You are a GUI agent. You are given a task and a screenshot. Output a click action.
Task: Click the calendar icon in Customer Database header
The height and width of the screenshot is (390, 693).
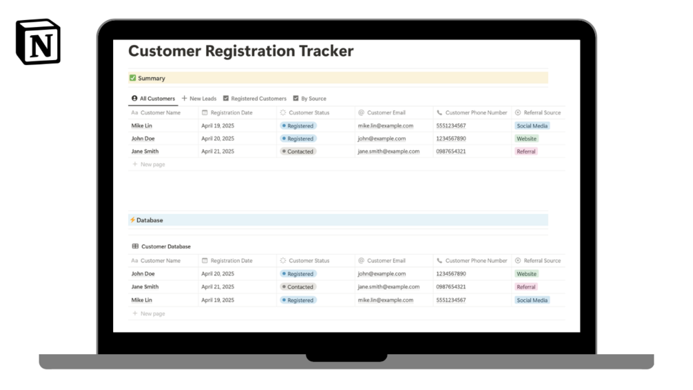click(205, 260)
